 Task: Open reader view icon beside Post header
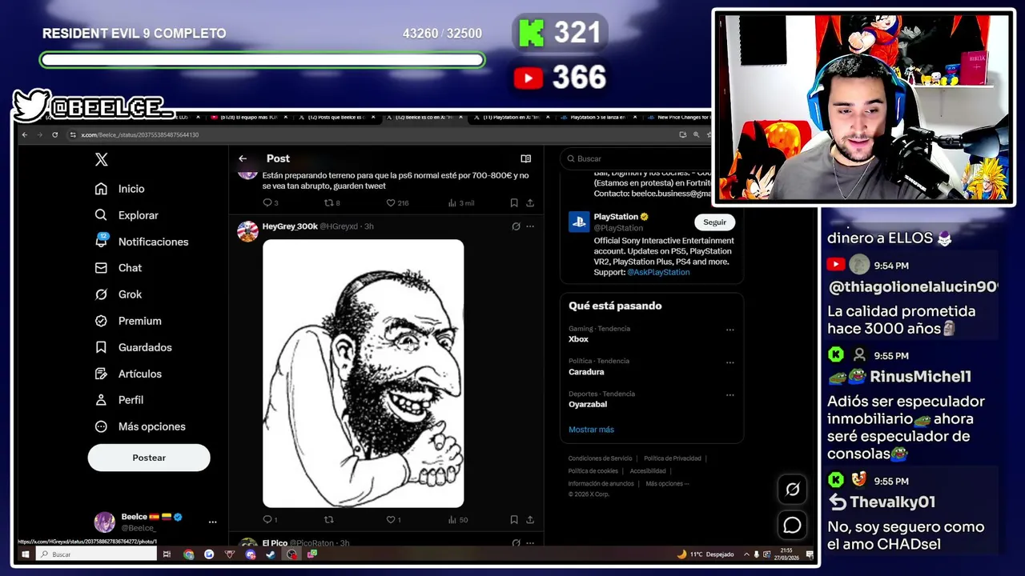point(526,158)
